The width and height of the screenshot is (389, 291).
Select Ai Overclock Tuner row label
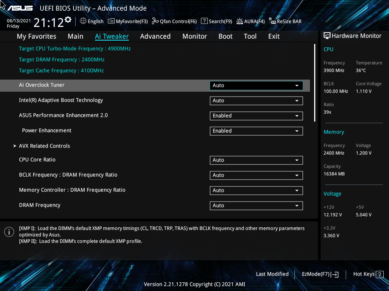tap(42, 85)
